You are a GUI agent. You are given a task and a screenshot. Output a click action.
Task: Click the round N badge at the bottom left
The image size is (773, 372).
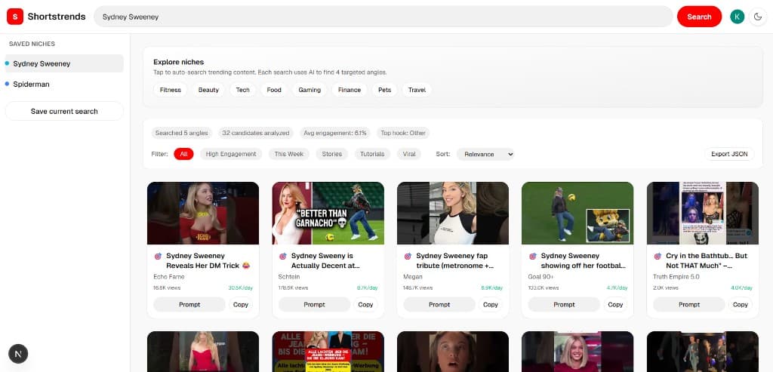(x=18, y=354)
